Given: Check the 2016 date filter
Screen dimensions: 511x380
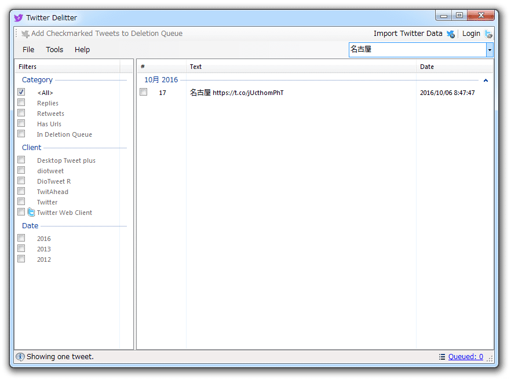Looking at the screenshot, I should click(x=21, y=238).
